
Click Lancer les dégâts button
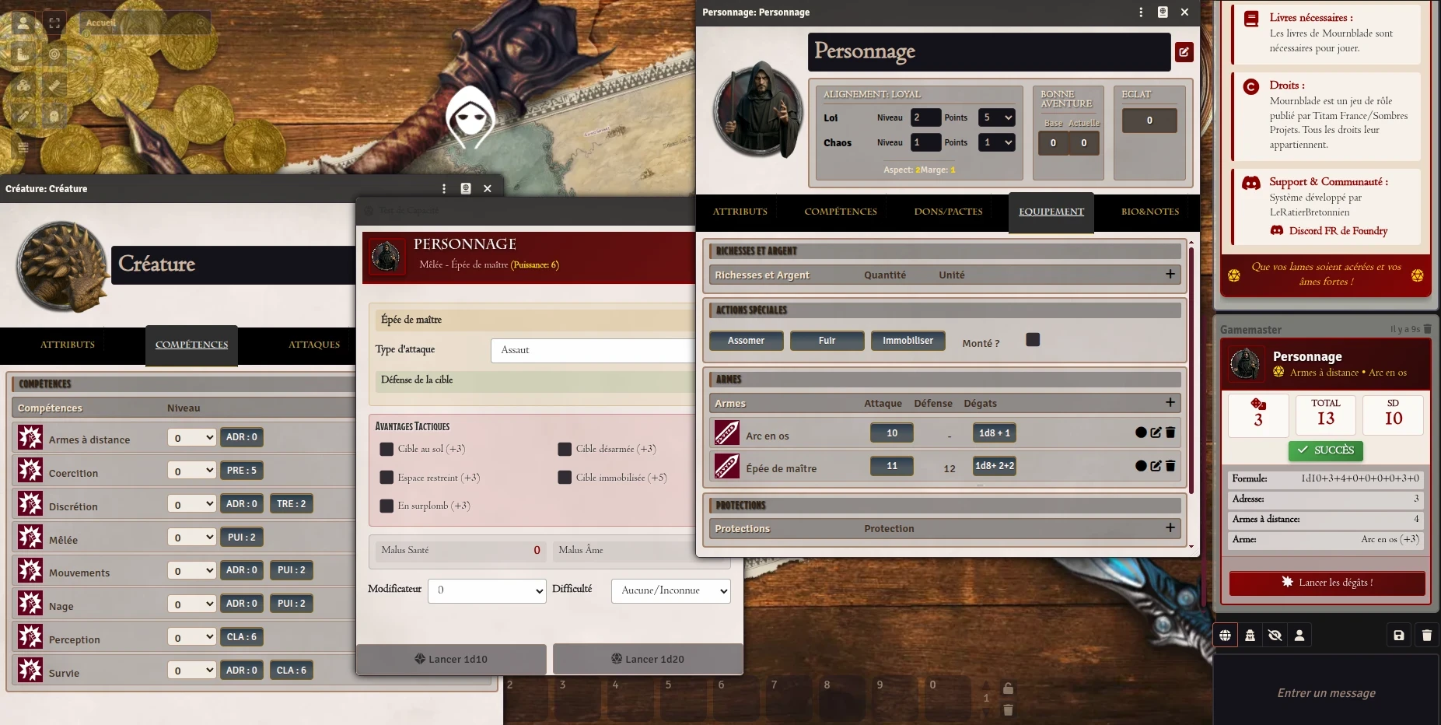tap(1327, 583)
